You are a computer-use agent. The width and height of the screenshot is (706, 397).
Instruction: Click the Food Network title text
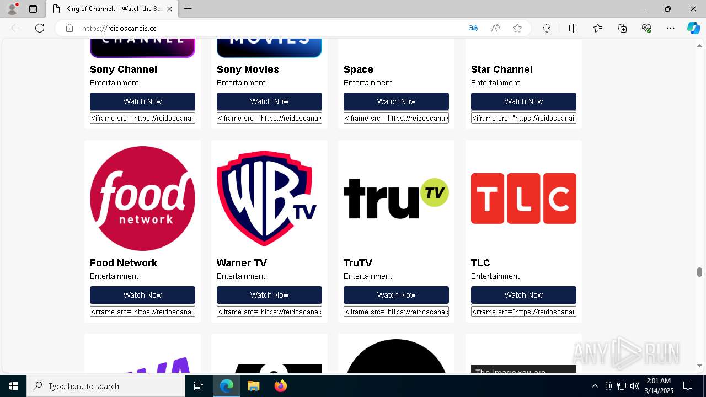[124, 263]
